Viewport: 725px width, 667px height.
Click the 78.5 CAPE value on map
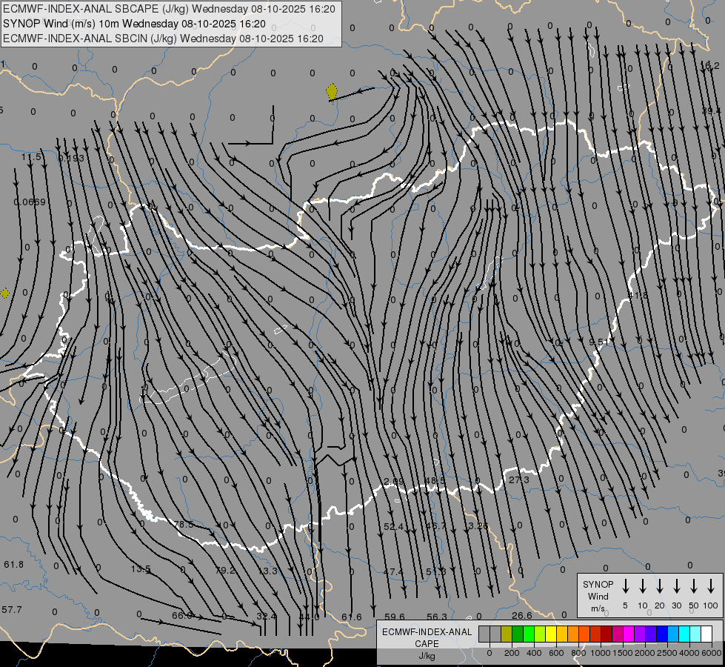pos(183,525)
